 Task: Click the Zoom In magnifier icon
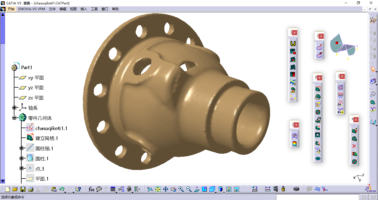pos(181,189)
